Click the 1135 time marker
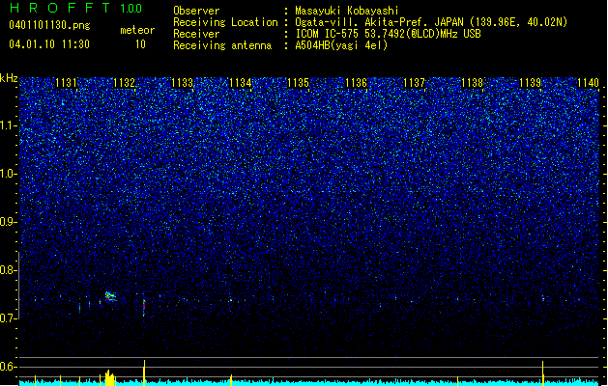The width and height of the screenshot is (608, 386). [x=298, y=82]
